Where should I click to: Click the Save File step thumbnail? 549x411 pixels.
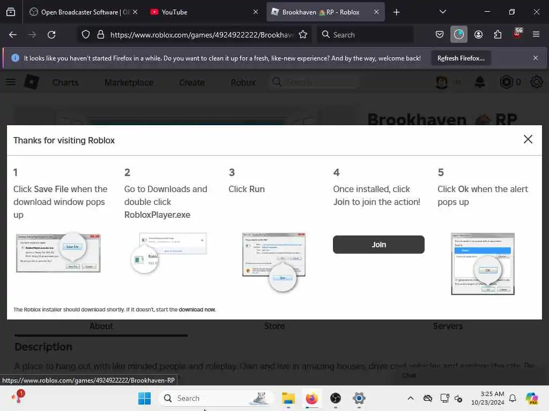(58, 253)
